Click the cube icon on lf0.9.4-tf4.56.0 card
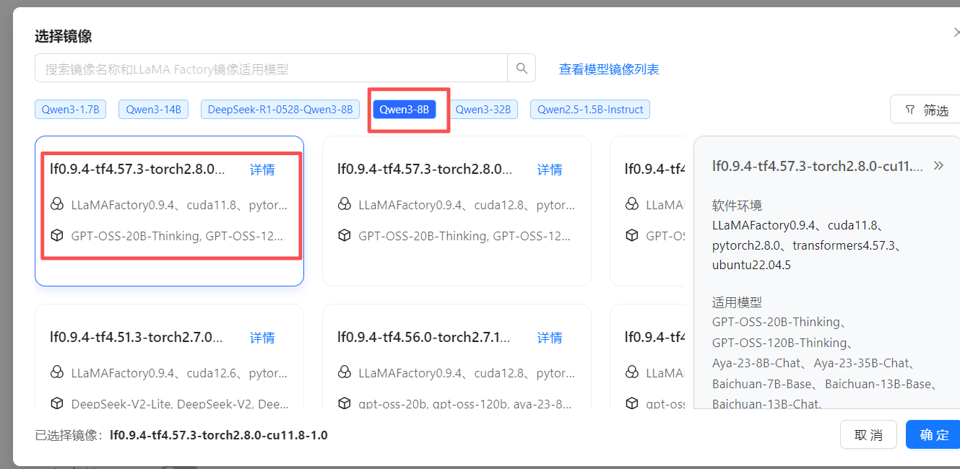This screenshot has height=469, width=960. pyautogui.click(x=345, y=403)
